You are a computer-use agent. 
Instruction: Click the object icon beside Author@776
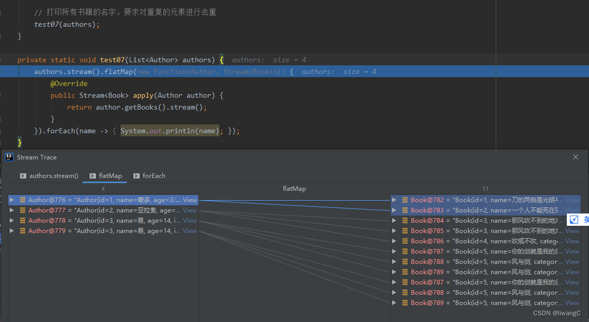23,200
